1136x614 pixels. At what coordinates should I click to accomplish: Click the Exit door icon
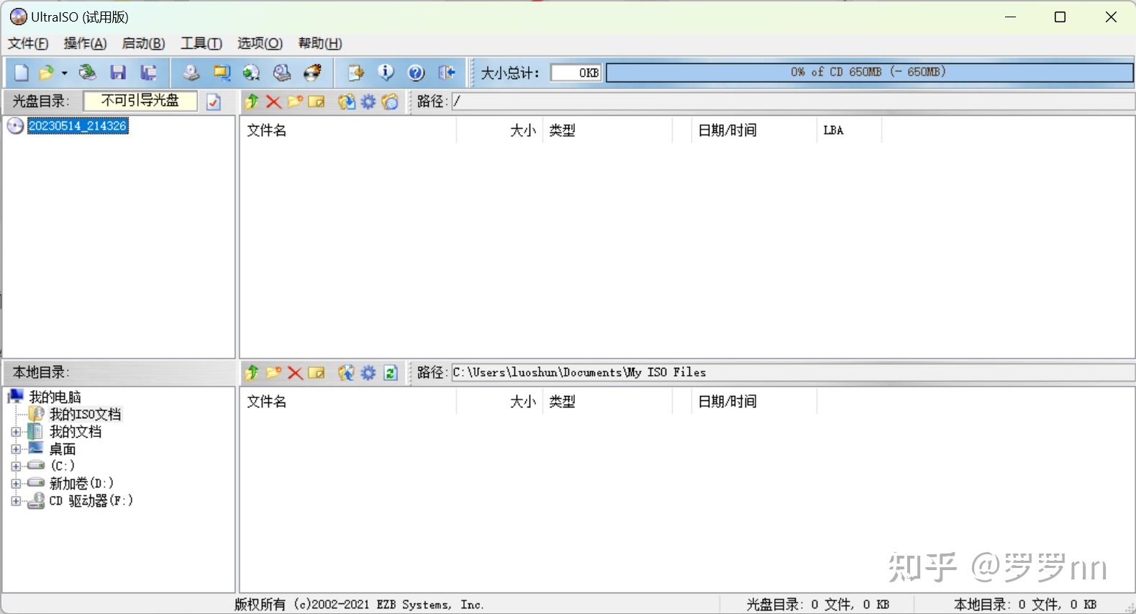coord(447,73)
